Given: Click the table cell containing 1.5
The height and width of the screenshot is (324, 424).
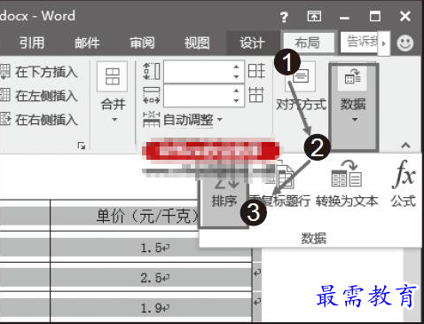Looking at the screenshot, I should [152, 248].
